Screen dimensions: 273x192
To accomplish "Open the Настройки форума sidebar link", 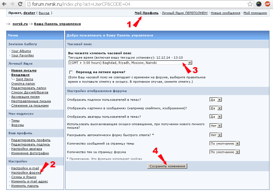I will (x=26, y=173).
